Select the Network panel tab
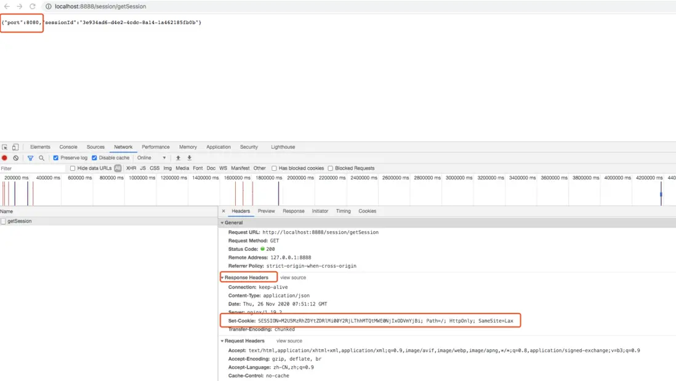 (123, 147)
